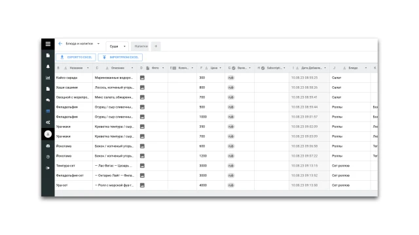Open the Блюдо column menu arrow

click(x=366, y=68)
